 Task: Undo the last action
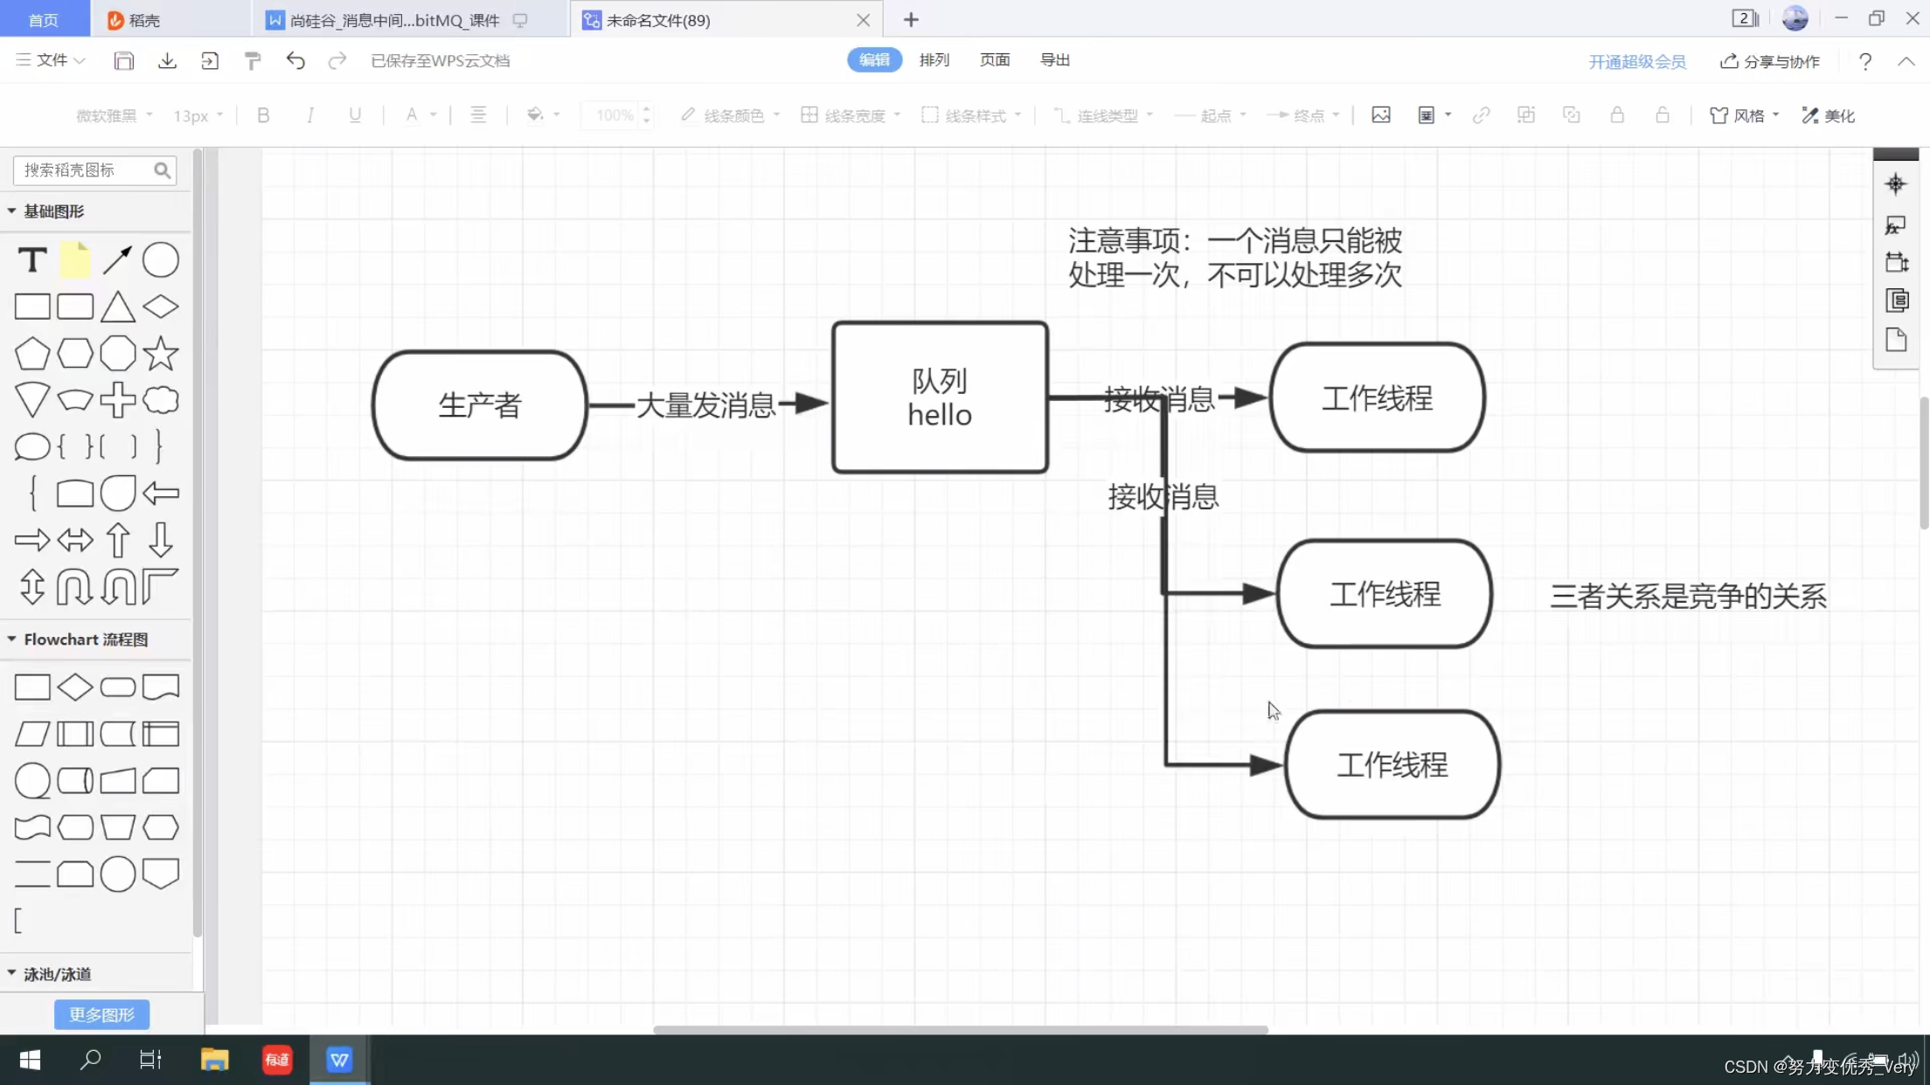pos(295,60)
